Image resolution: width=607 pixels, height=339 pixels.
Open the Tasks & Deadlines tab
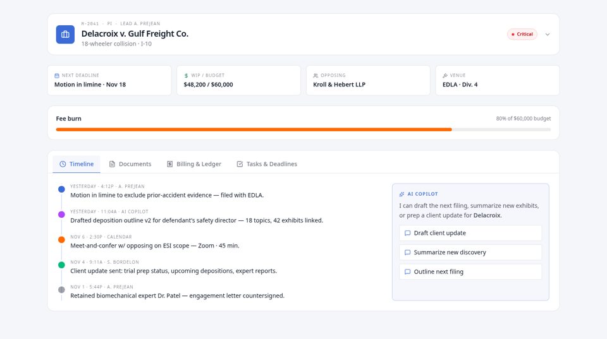pyautogui.click(x=267, y=164)
